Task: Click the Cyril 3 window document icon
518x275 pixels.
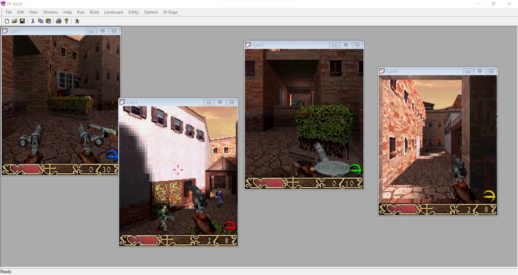Action: tap(248, 45)
